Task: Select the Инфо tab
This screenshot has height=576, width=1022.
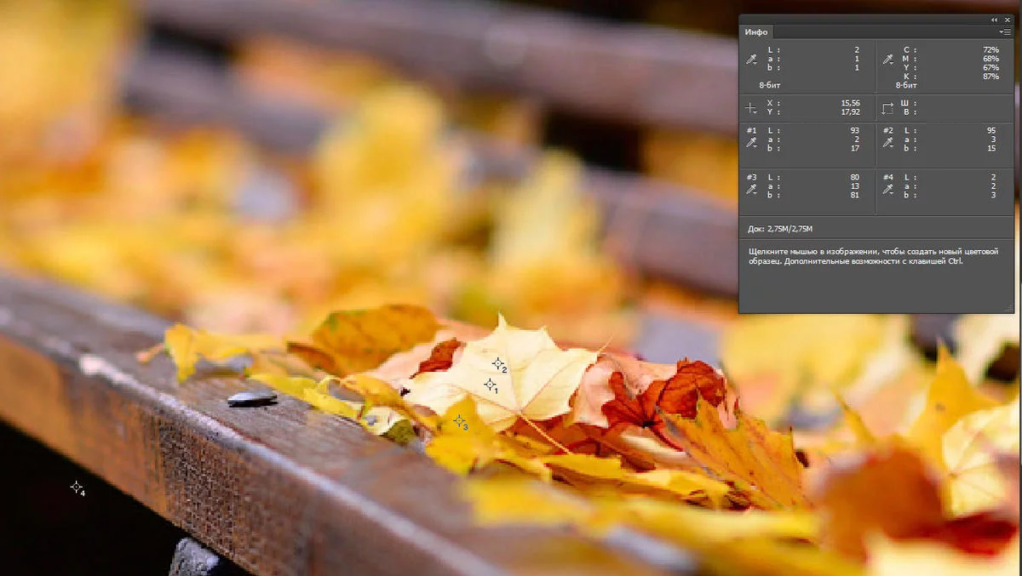Action: (x=756, y=32)
